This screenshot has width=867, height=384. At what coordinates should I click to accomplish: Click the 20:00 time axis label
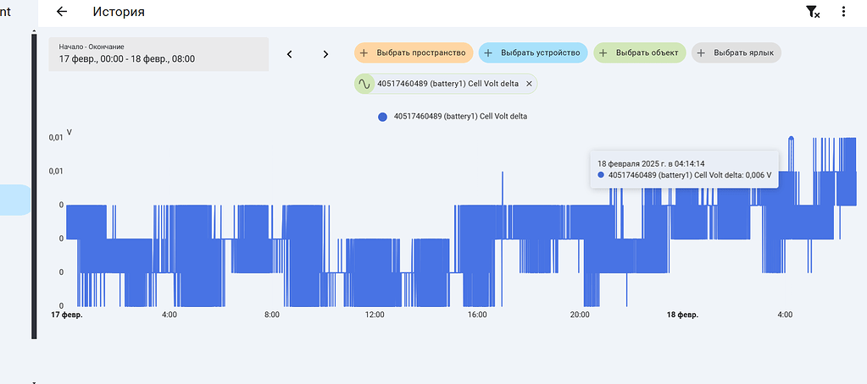click(580, 315)
